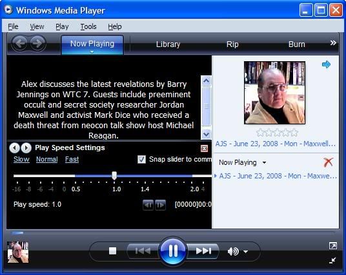
Task: Expand the Now Playing tab dropdown arrow
Action: (92, 52)
